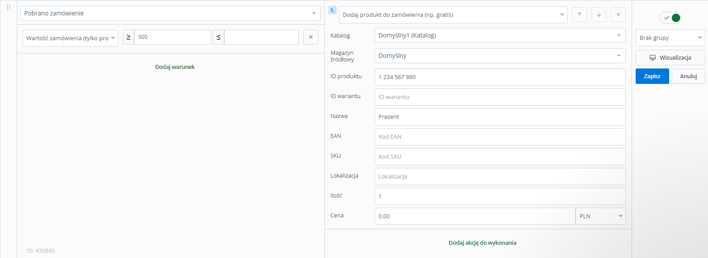The width and height of the screenshot is (708, 258).
Task: Open the Brak grupy dropdown
Action: point(670,38)
